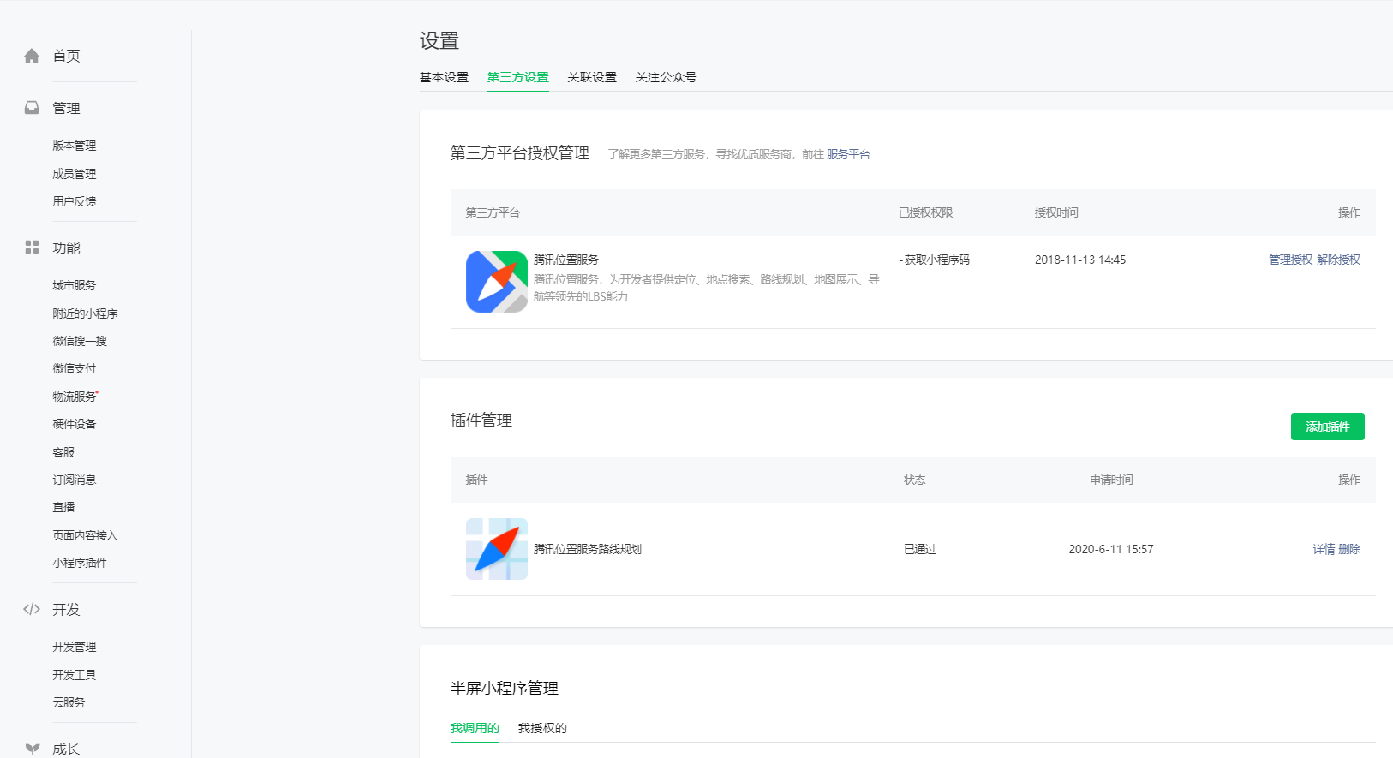Click the 管理 inbox icon
The height and width of the screenshot is (758, 1393).
point(32,108)
